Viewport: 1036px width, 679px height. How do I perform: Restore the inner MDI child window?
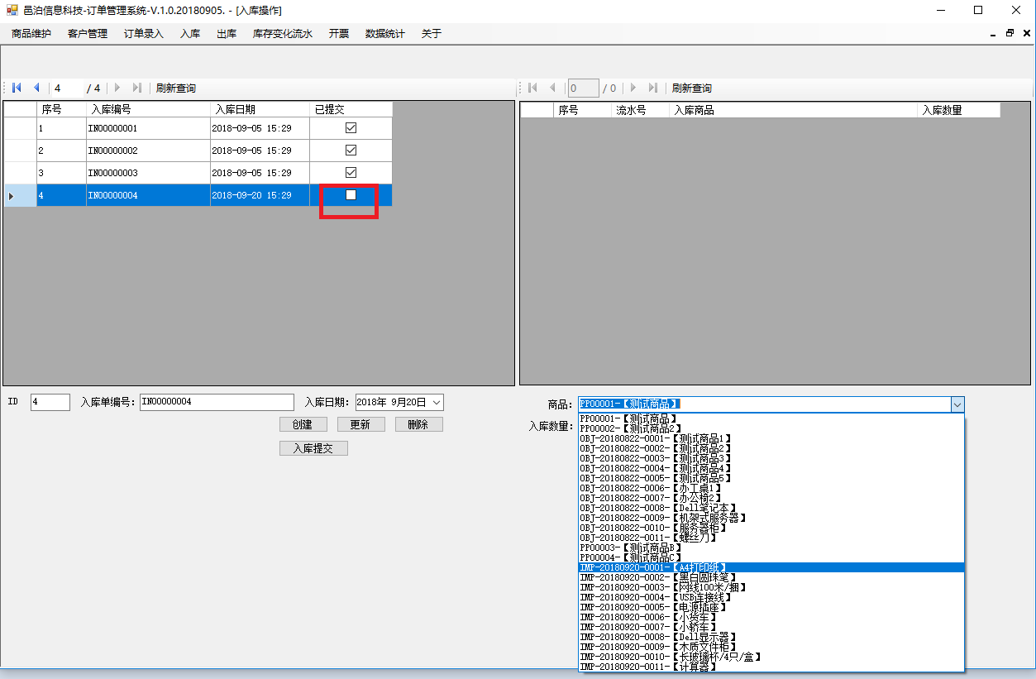click(x=1010, y=34)
